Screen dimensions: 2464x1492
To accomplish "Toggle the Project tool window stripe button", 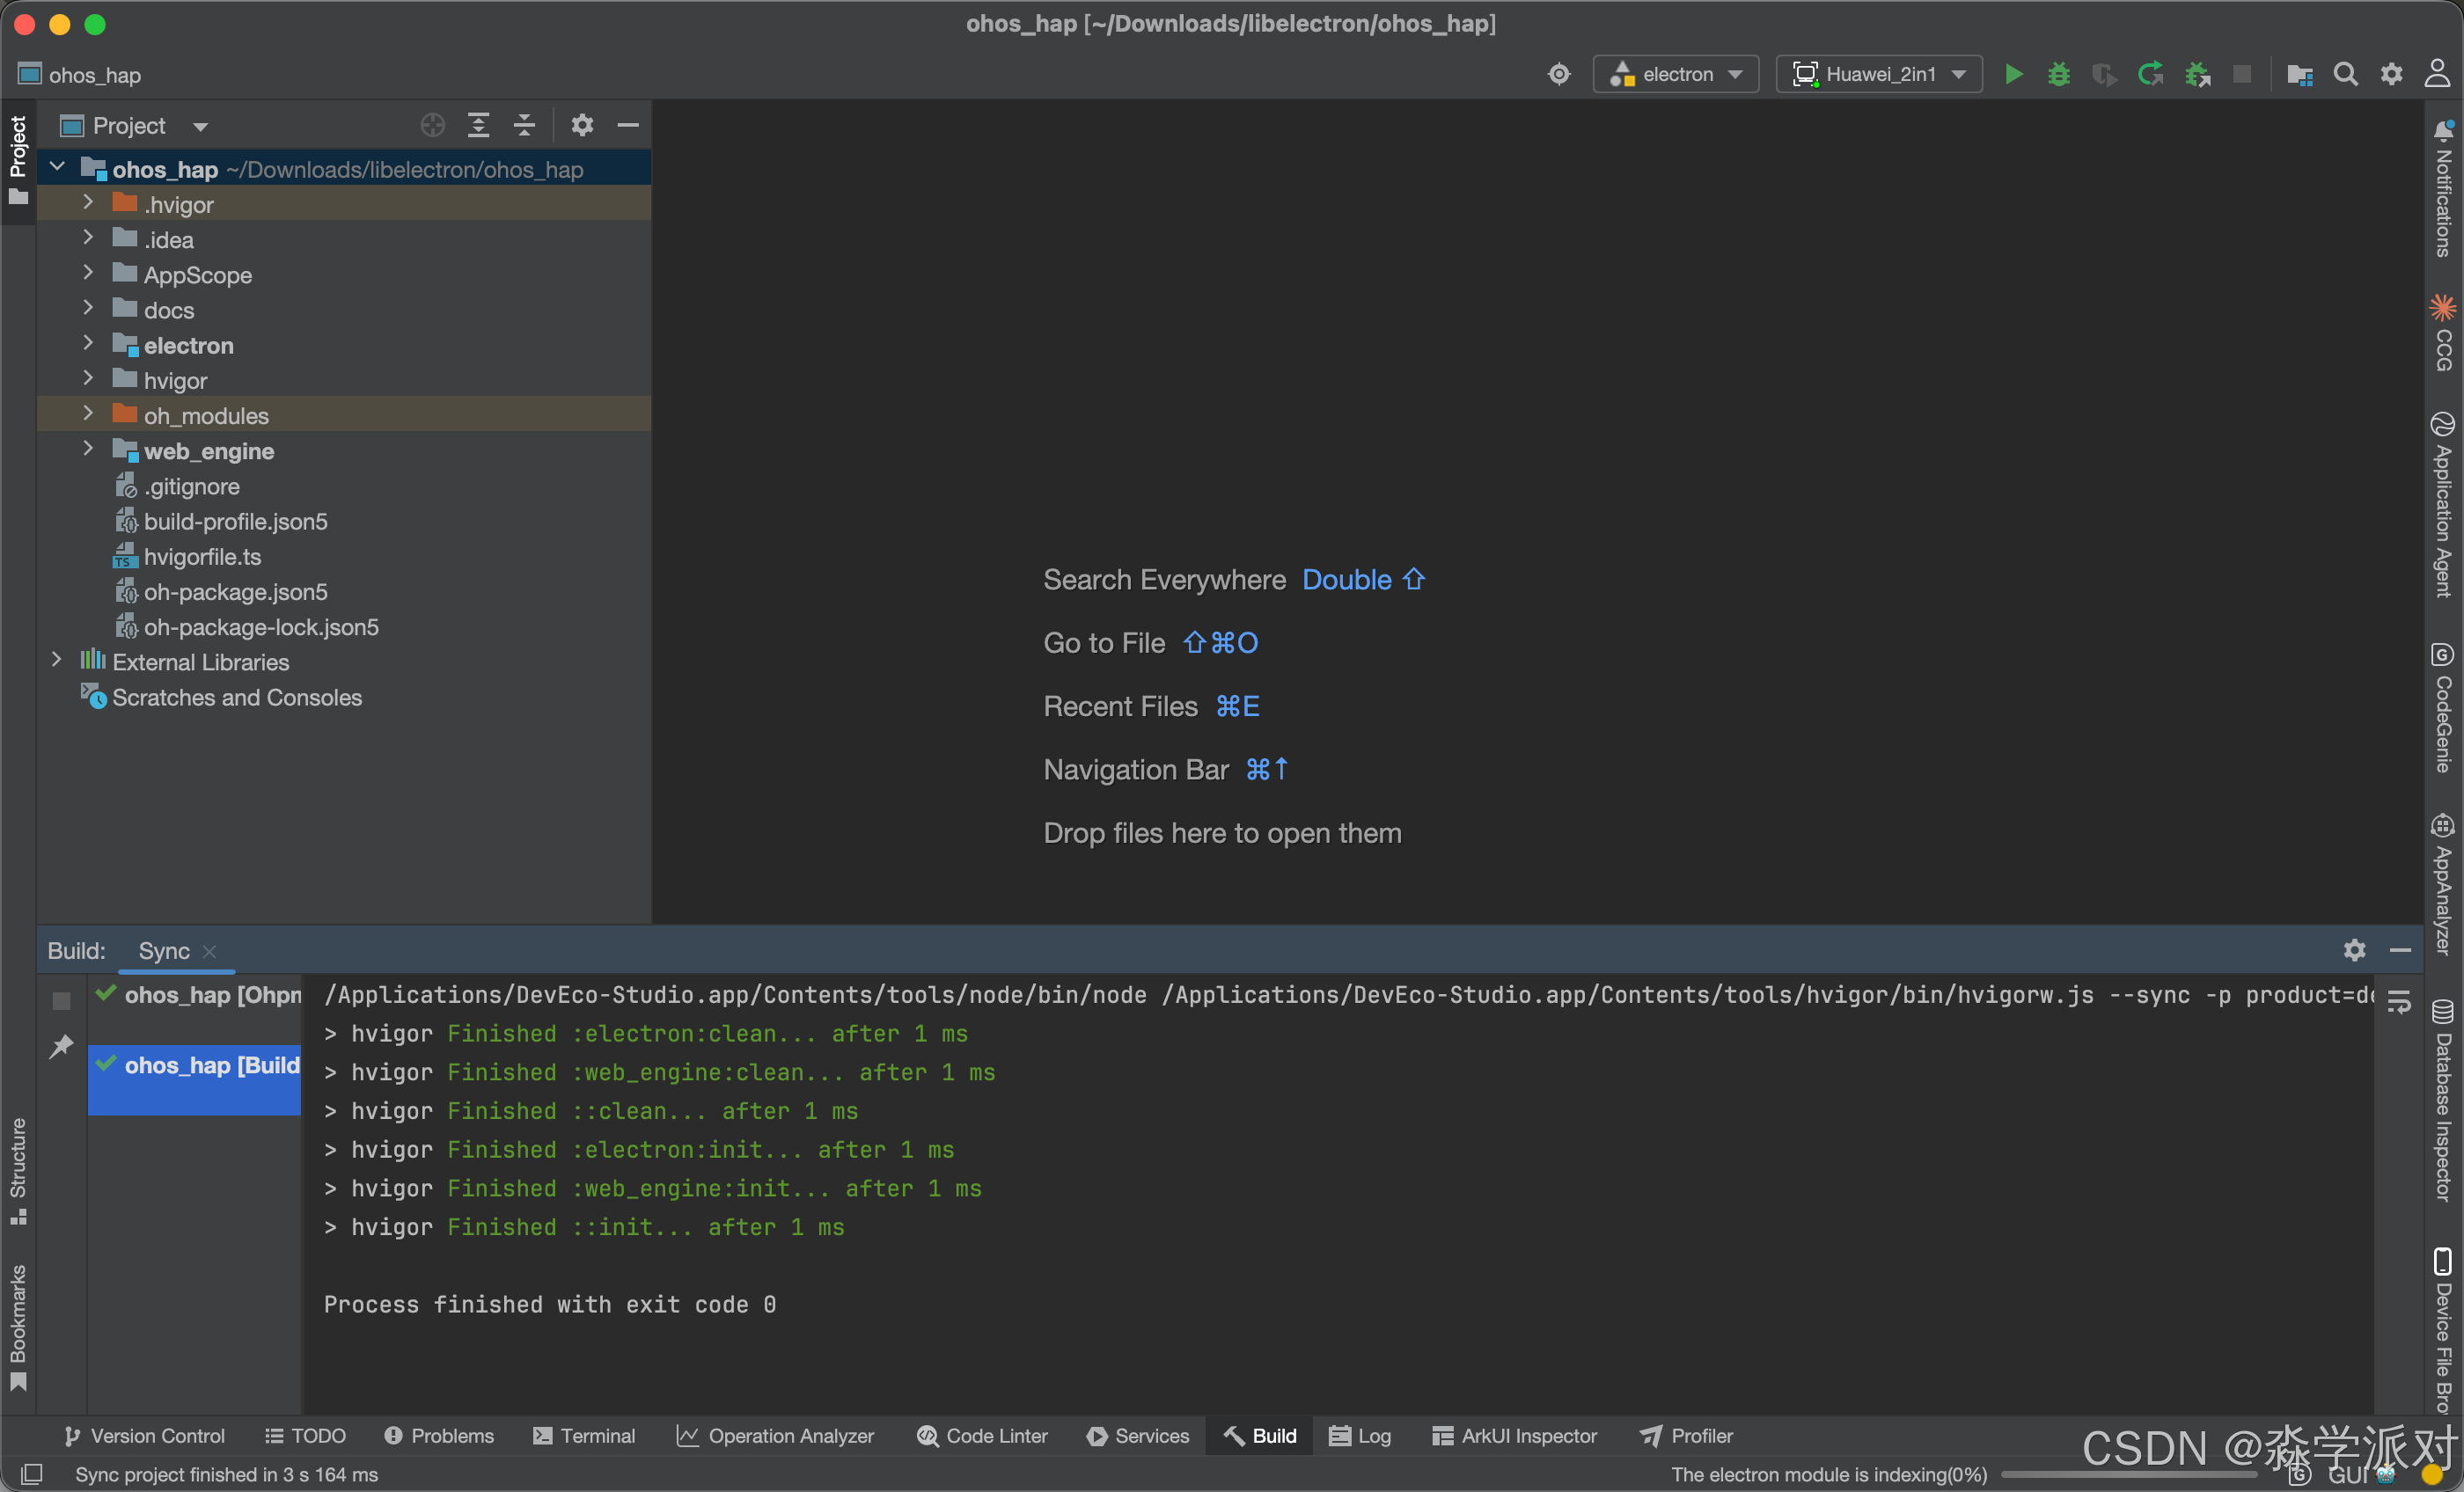I will coord(18,160).
